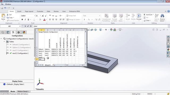Click the red Font Color button
170x95 pixels.
pos(44,20)
